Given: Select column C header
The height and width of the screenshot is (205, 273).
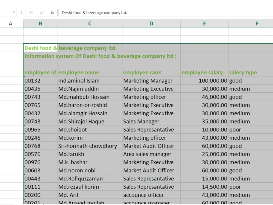Looking at the screenshot, I should (90, 23).
